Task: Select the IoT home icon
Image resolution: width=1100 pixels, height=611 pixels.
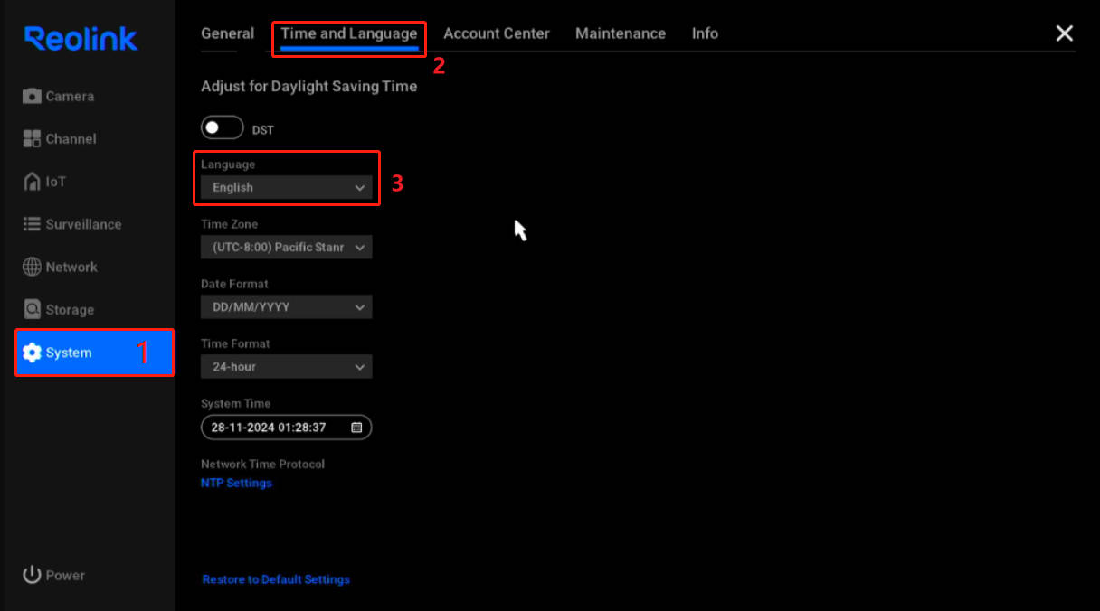Action: (32, 181)
